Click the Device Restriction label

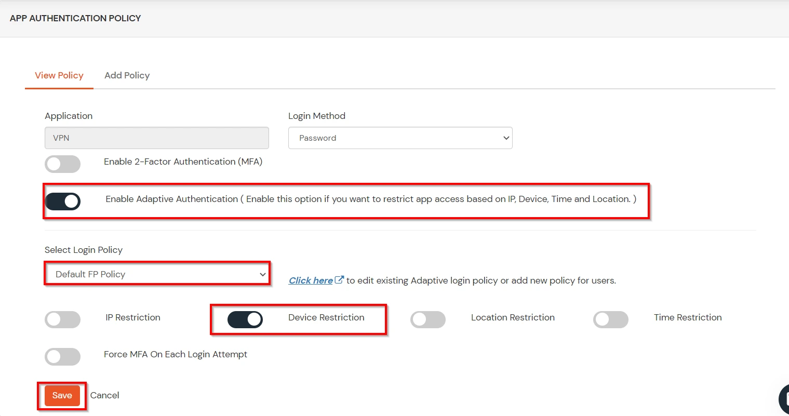click(326, 317)
